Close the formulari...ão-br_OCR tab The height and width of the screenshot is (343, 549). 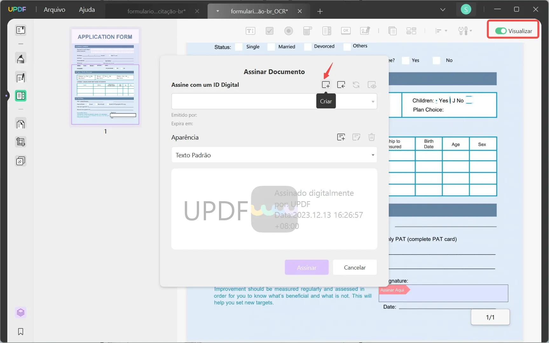[x=300, y=11]
